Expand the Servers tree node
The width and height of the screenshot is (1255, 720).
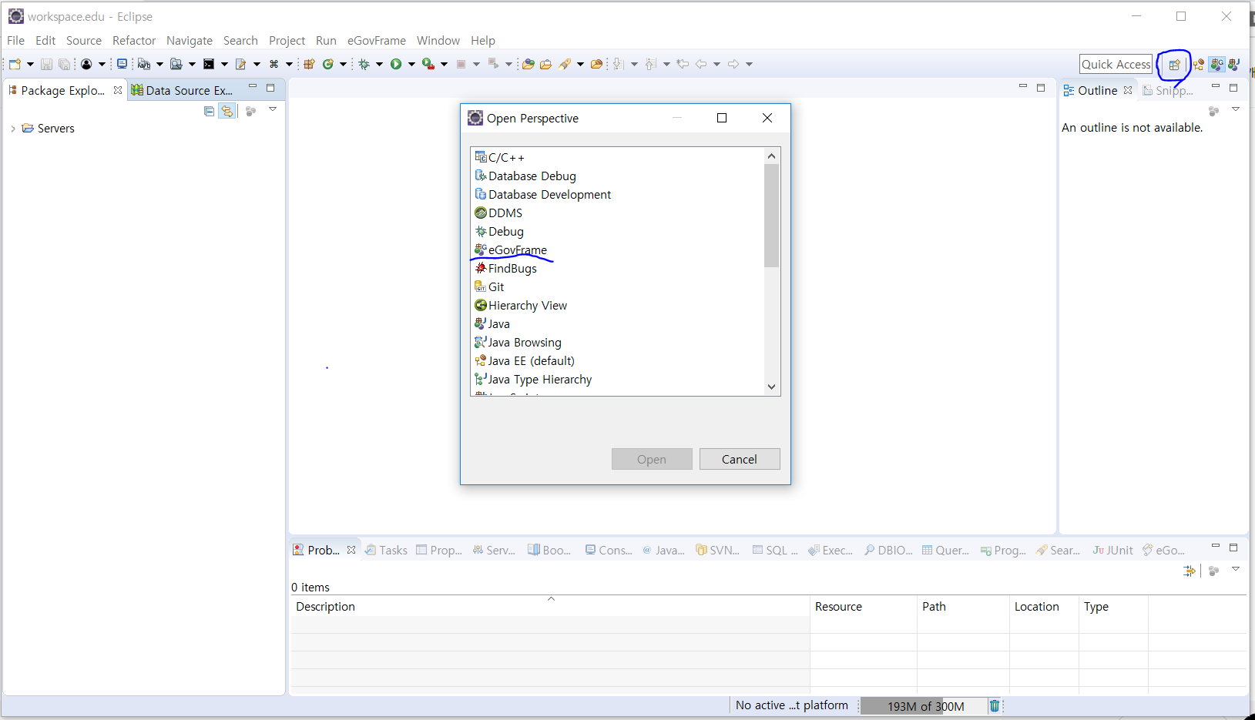tap(13, 129)
